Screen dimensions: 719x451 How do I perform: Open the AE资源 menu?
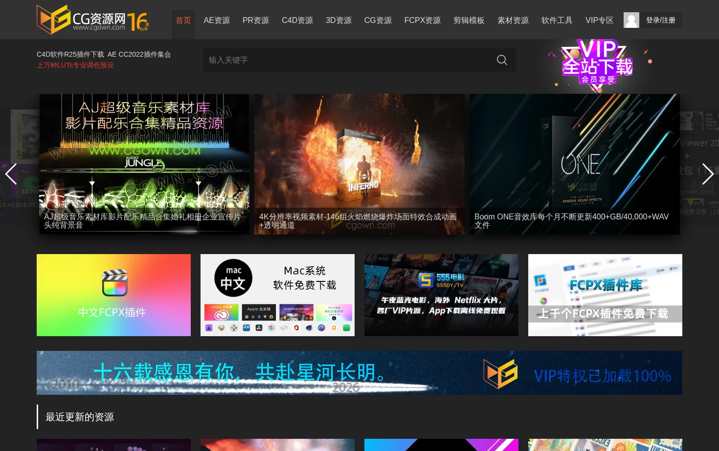click(217, 21)
